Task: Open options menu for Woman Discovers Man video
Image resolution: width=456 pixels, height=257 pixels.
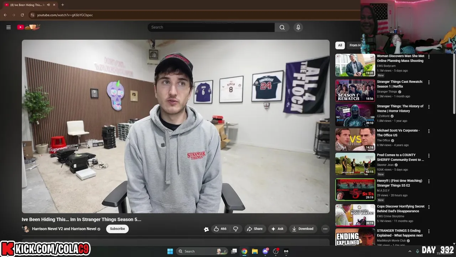Action: coord(429,57)
